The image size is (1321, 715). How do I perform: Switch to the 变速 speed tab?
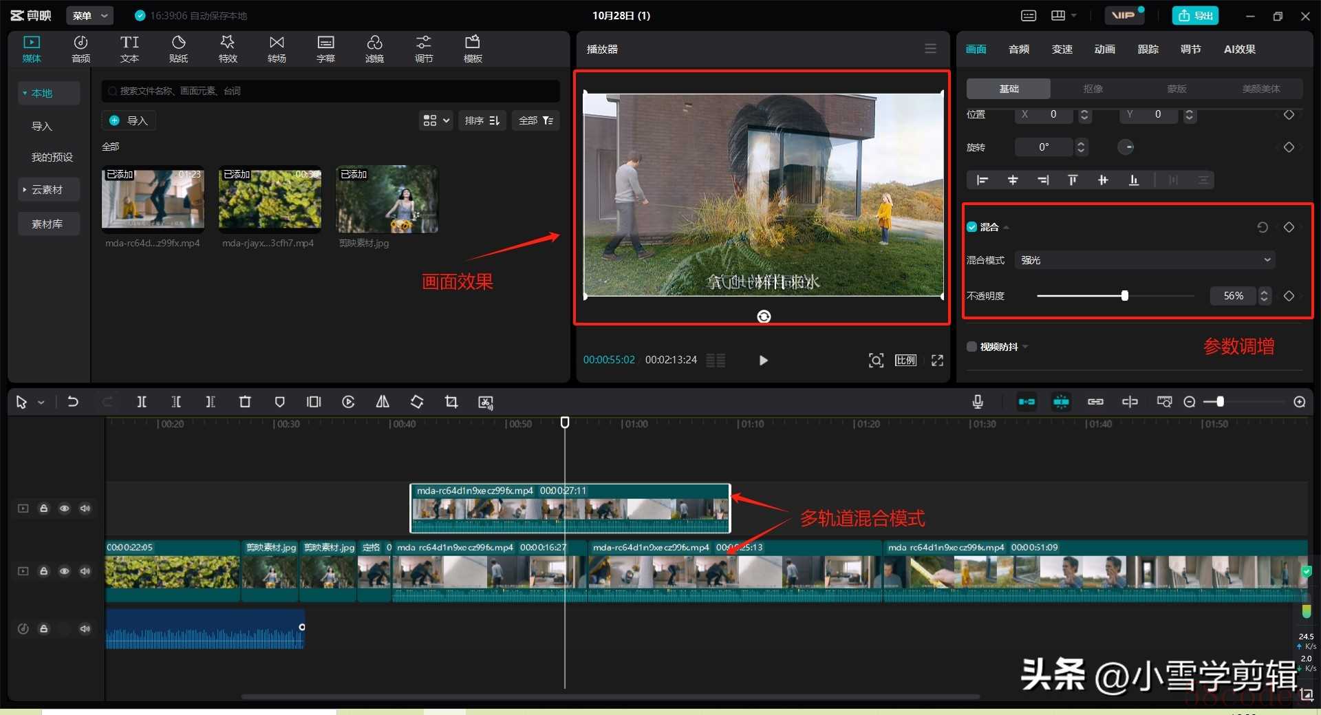click(1062, 49)
